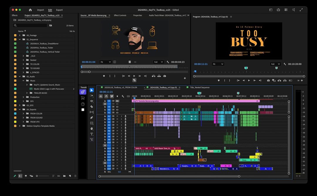Select the Pen tool
The height and width of the screenshot is (196, 317).
point(92,118)
